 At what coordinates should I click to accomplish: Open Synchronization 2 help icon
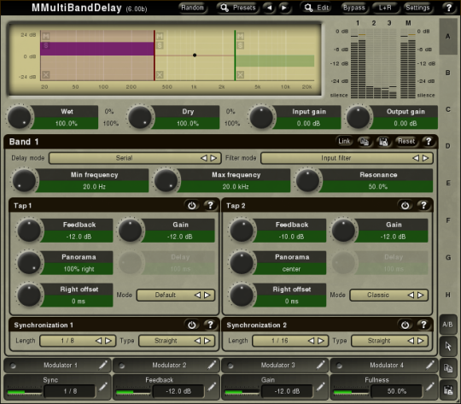(x=423, y=325)
